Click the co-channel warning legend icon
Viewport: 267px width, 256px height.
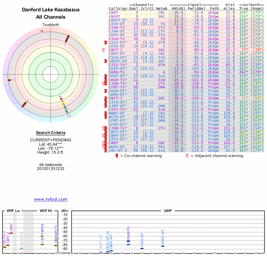[x=117, y=155]
